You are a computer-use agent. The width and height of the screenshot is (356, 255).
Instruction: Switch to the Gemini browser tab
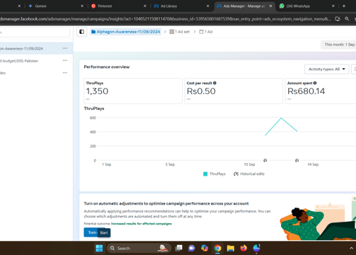click(40, 6)
